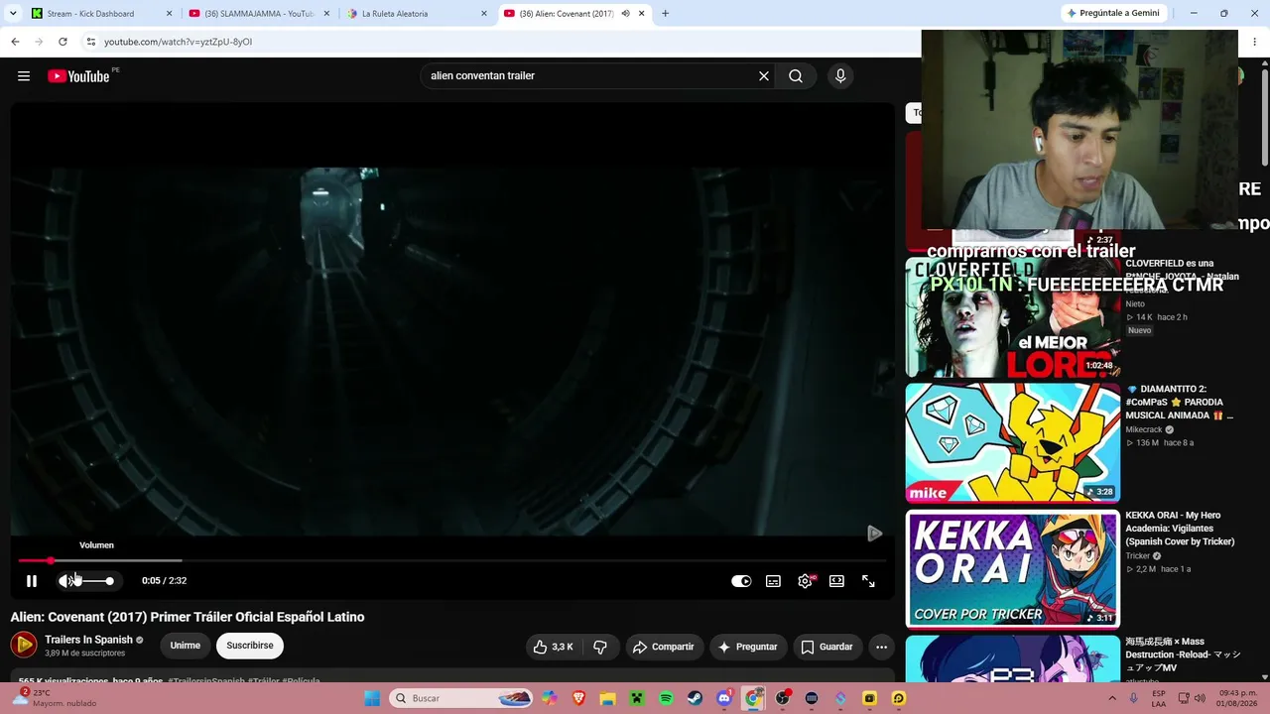Switch to the La Ruleta Aleatoria tab
Image resolution: width=1270 pixels, height=714 pixels.
click(417, 14)
